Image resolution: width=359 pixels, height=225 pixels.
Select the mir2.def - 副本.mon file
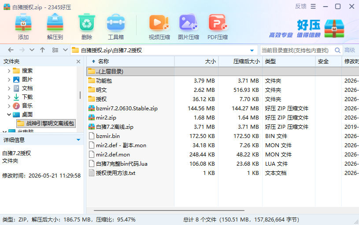121,145
